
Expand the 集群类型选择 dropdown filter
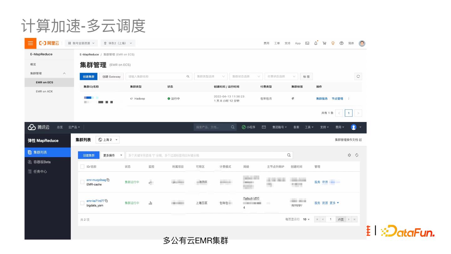(211, 77)
